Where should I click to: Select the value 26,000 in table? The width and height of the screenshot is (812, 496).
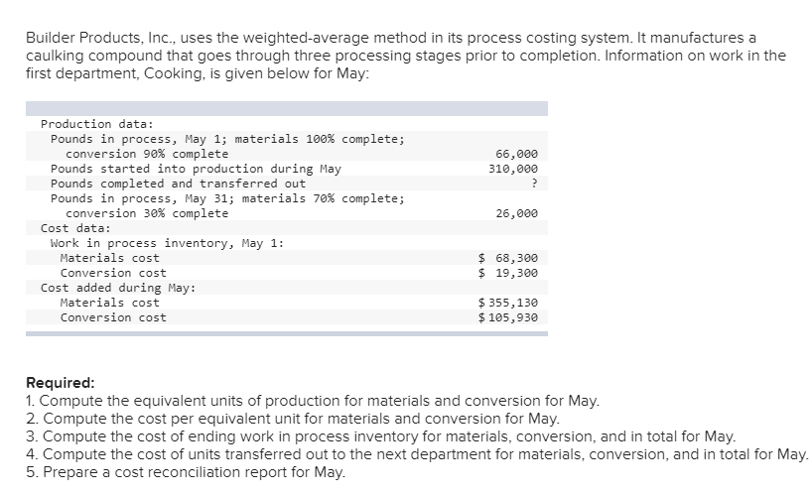pos(516,213)
